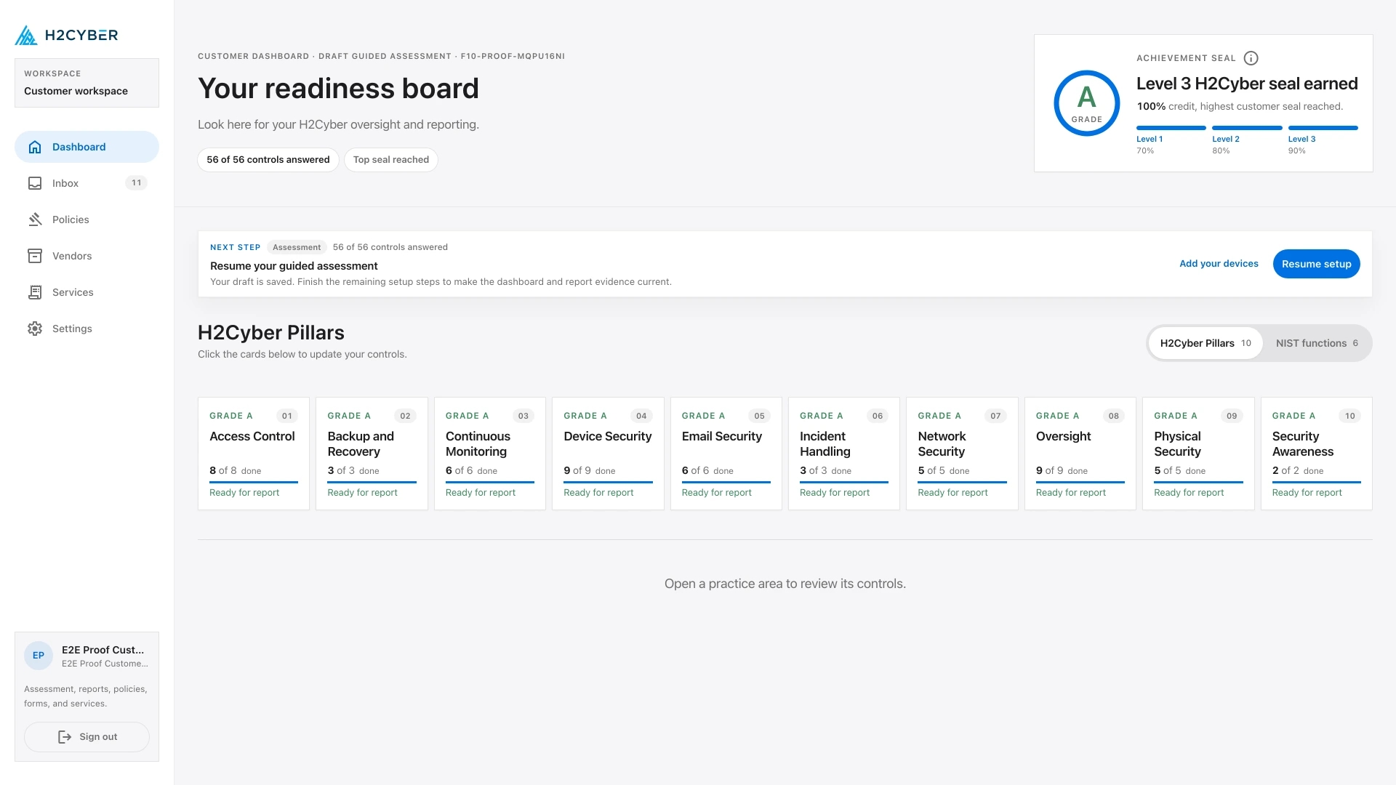The image size is (1396, 785).
Task: Click Level 3 H2Cyber seal earned heading
Action: pos(1247,84)
